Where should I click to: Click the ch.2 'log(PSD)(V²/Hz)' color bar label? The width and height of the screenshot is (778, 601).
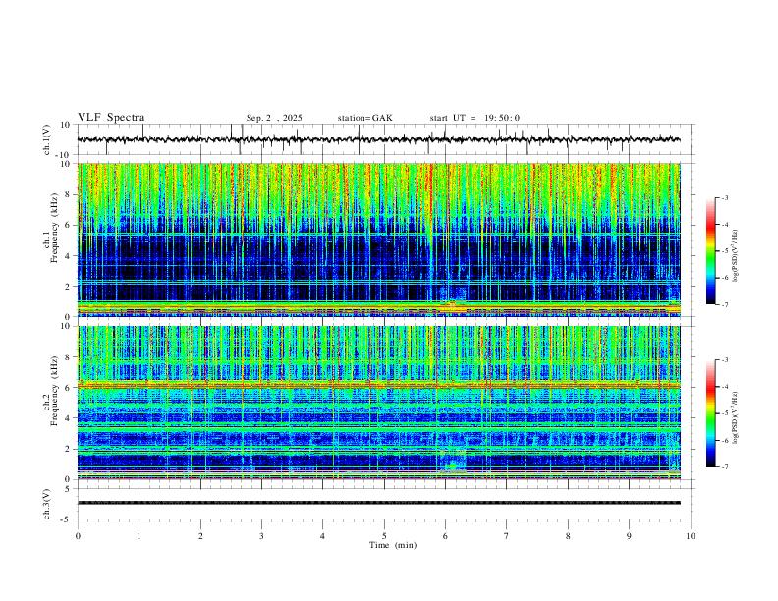pyautogui.click(x=736, y=417)
